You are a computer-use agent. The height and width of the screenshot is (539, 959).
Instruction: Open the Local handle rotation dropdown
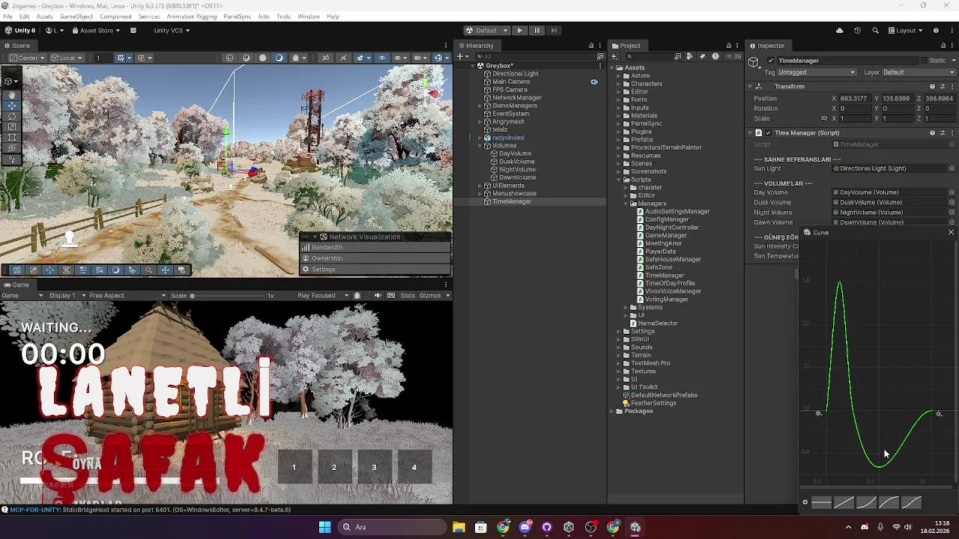[66, 58]
